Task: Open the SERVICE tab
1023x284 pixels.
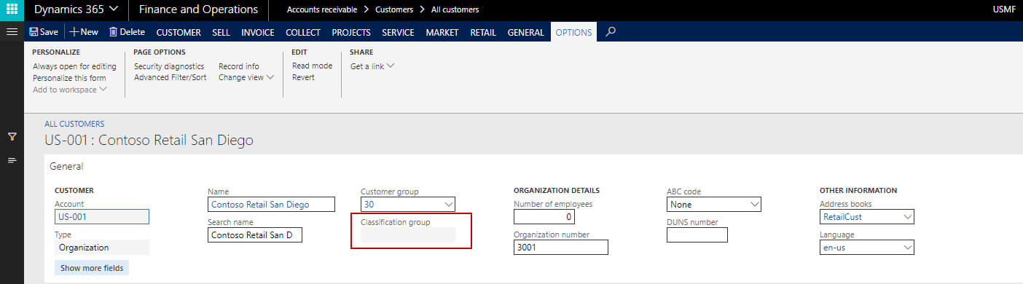Action: pos(398,32)
